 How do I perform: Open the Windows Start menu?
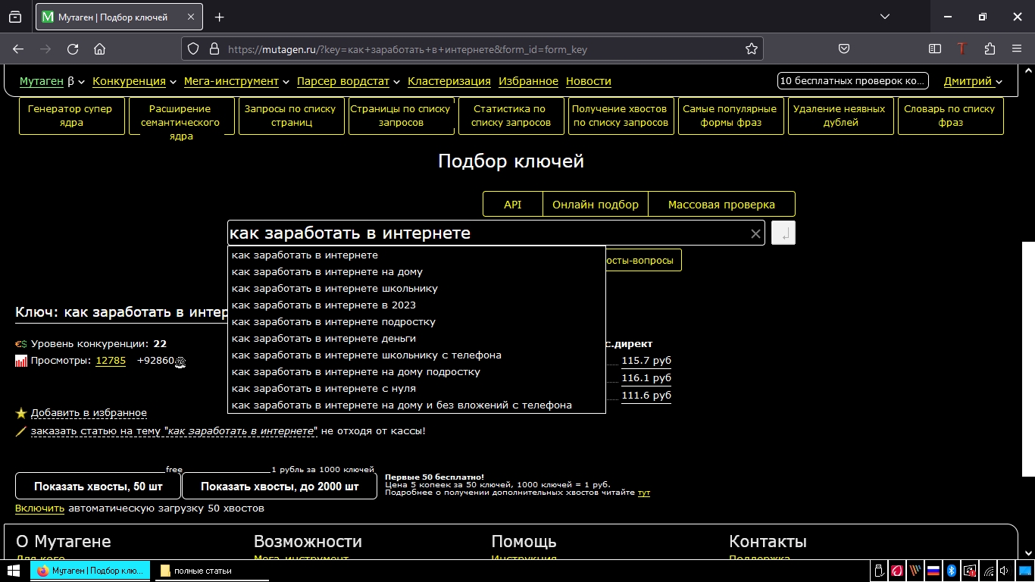(14, 571)
